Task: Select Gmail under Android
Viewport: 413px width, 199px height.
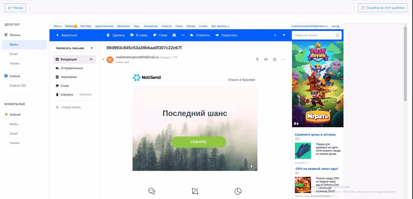Action: point(14,133)
